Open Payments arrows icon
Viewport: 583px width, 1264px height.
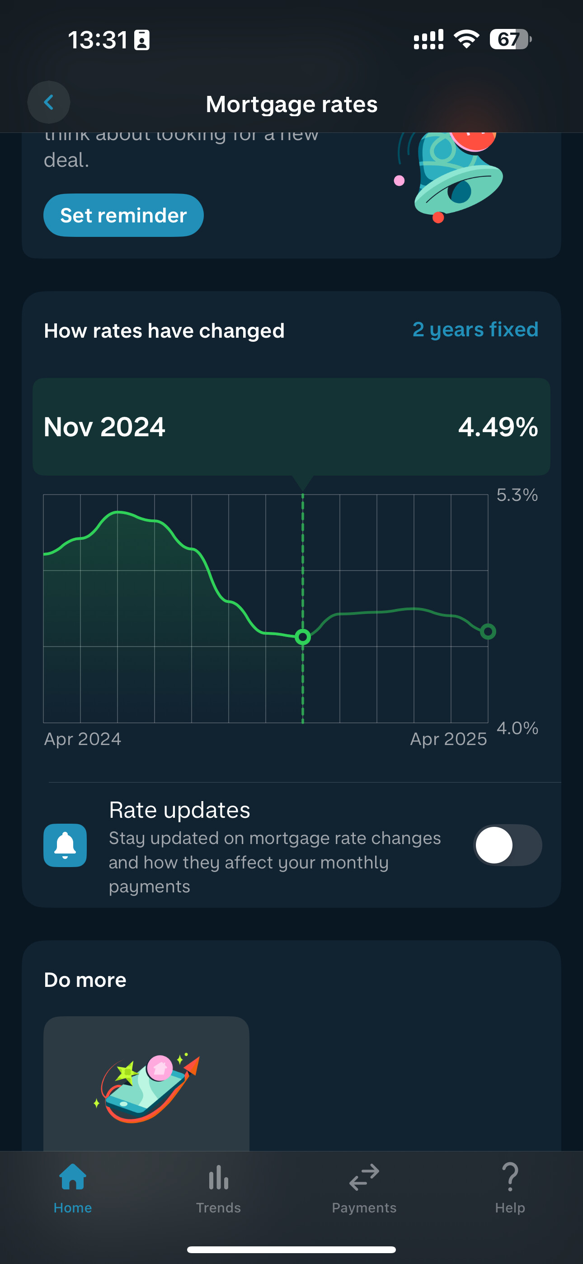point(364,1177)
